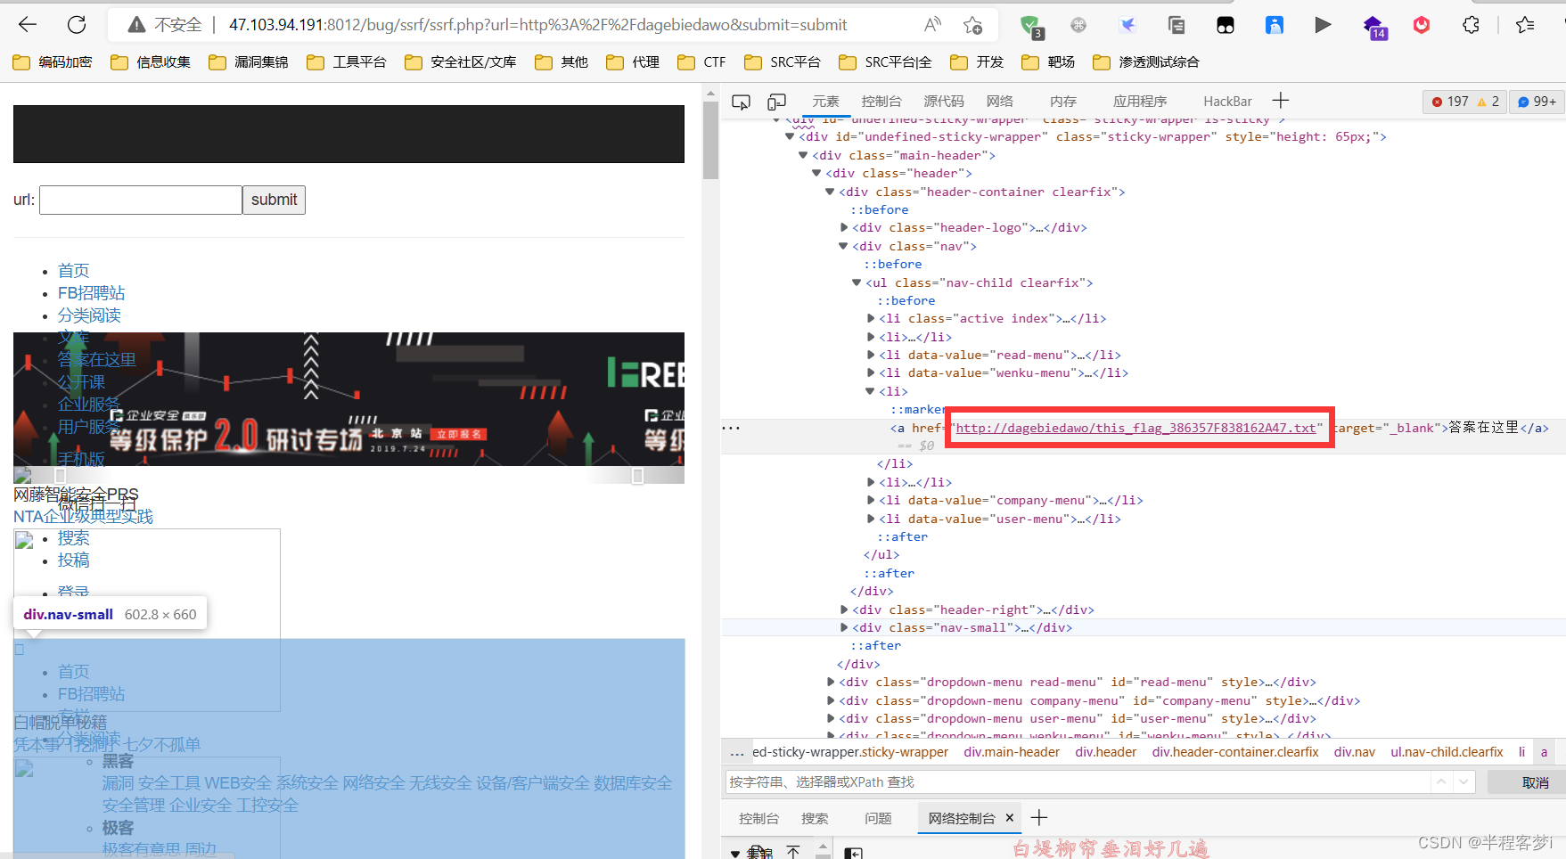This screenshot has height=859, width=1566.
Task: Expand the li data-value="read-menu" node
Action: [x=871, y=355]
